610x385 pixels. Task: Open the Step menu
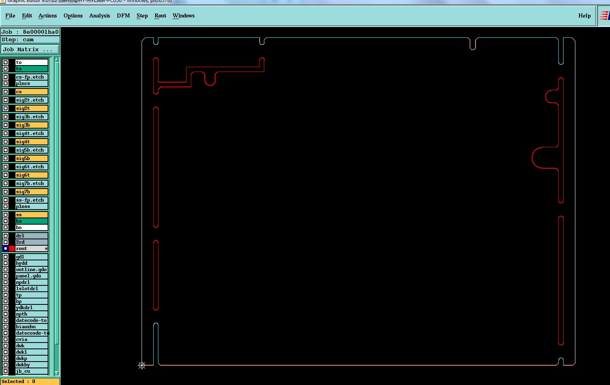click(x=142, y=15)
